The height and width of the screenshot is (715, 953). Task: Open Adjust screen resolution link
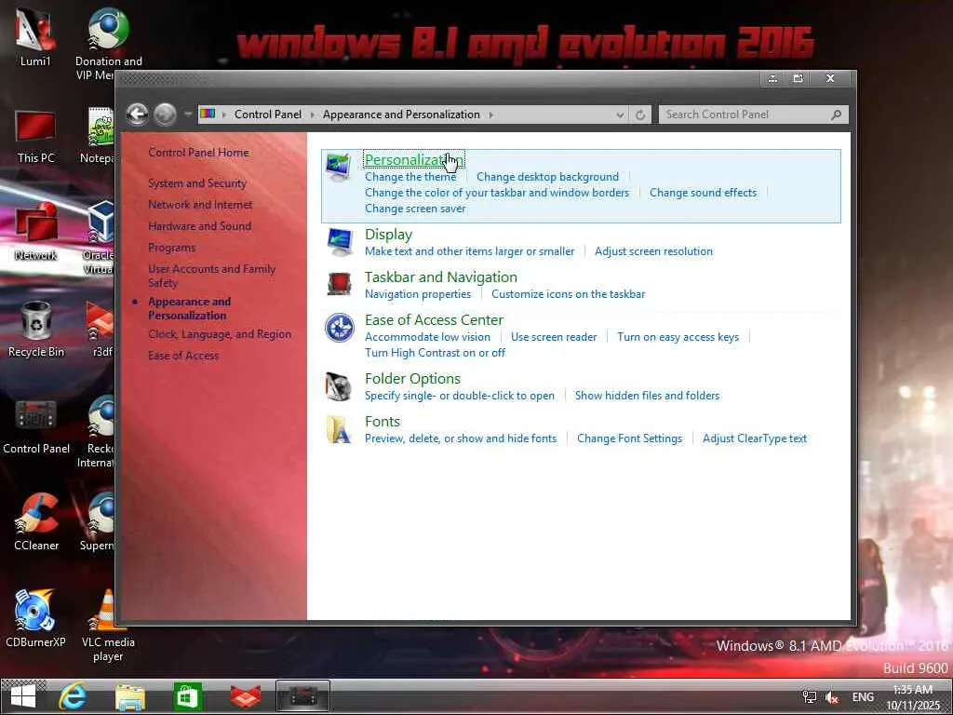653,251
